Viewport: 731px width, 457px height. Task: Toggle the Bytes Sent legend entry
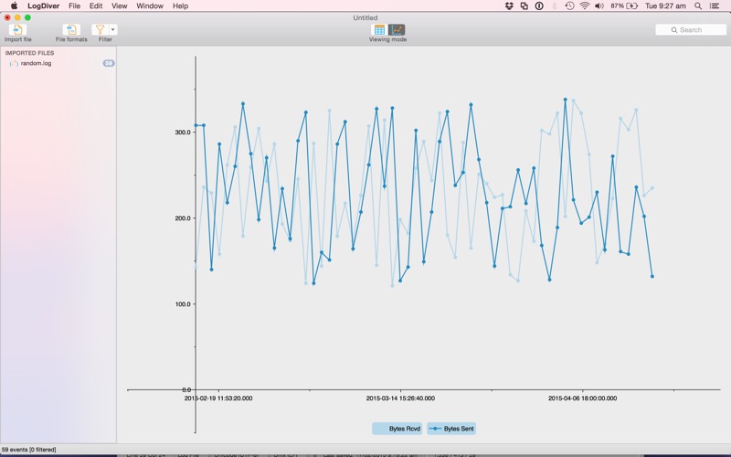click(x=451, y=429)
